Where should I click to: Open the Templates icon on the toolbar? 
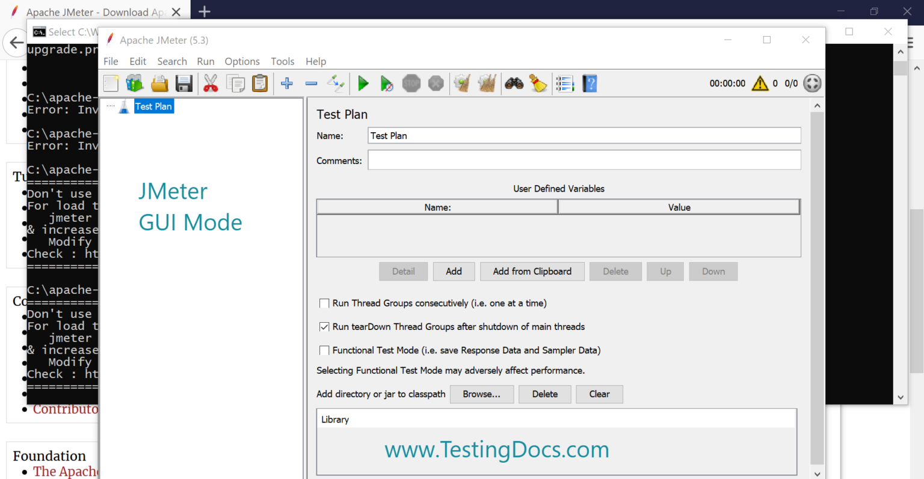134,84
